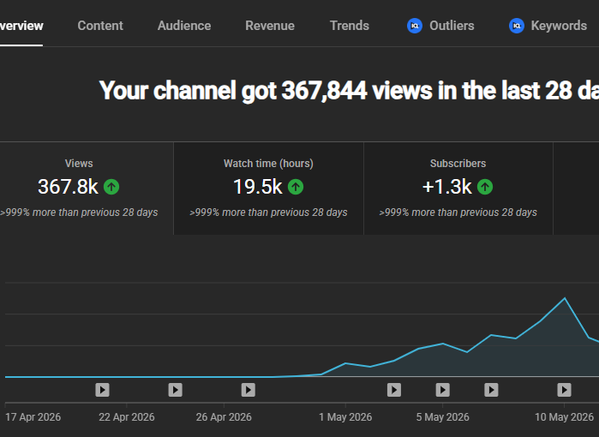This screenshot has height=437, width=599.
Task: Open the Overview tab
Action: tap(21, 26)
